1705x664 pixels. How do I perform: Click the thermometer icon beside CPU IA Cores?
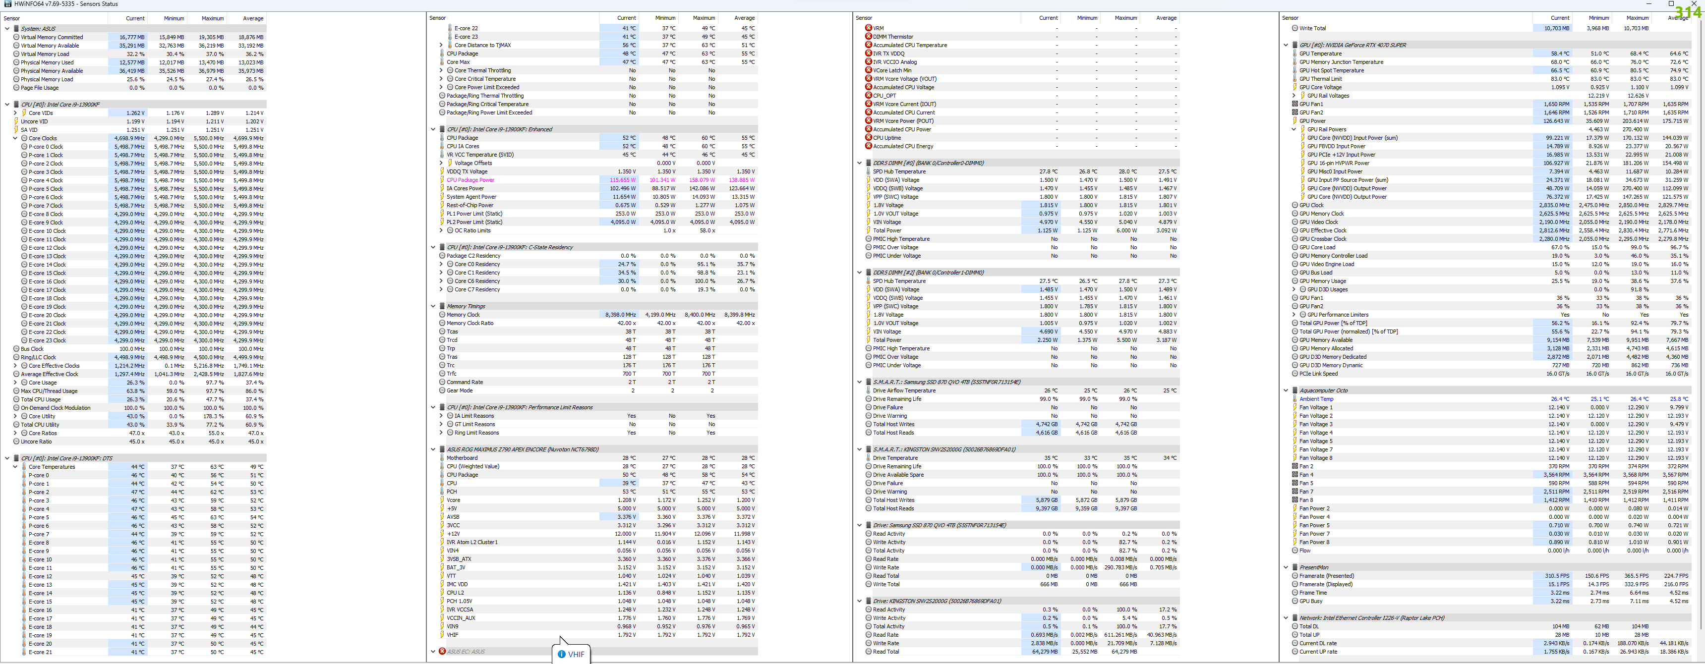click(442, 146)
